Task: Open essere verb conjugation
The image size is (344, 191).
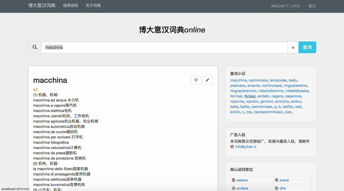Action: (x=242, y=180)
